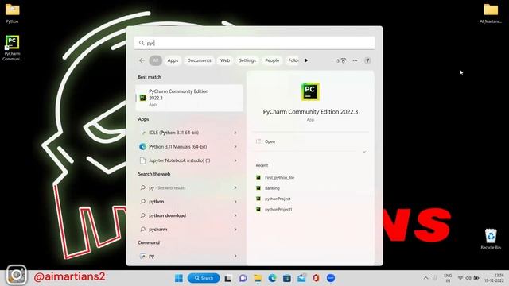
Task: Click ENG IN language indicator
Action: [448, 278]
